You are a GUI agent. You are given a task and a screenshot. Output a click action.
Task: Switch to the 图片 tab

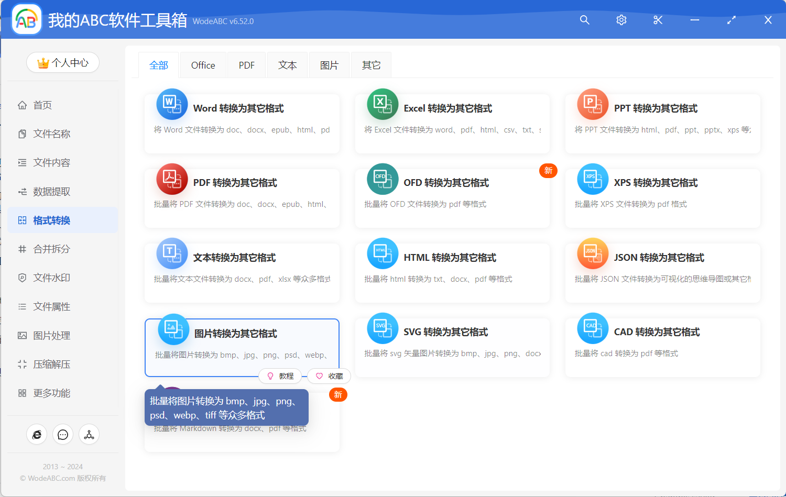(x=329, y=64)
